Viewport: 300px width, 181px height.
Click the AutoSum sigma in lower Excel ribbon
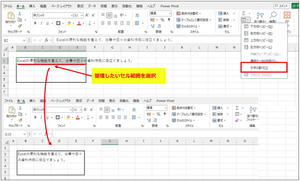[x=237, y=108]
